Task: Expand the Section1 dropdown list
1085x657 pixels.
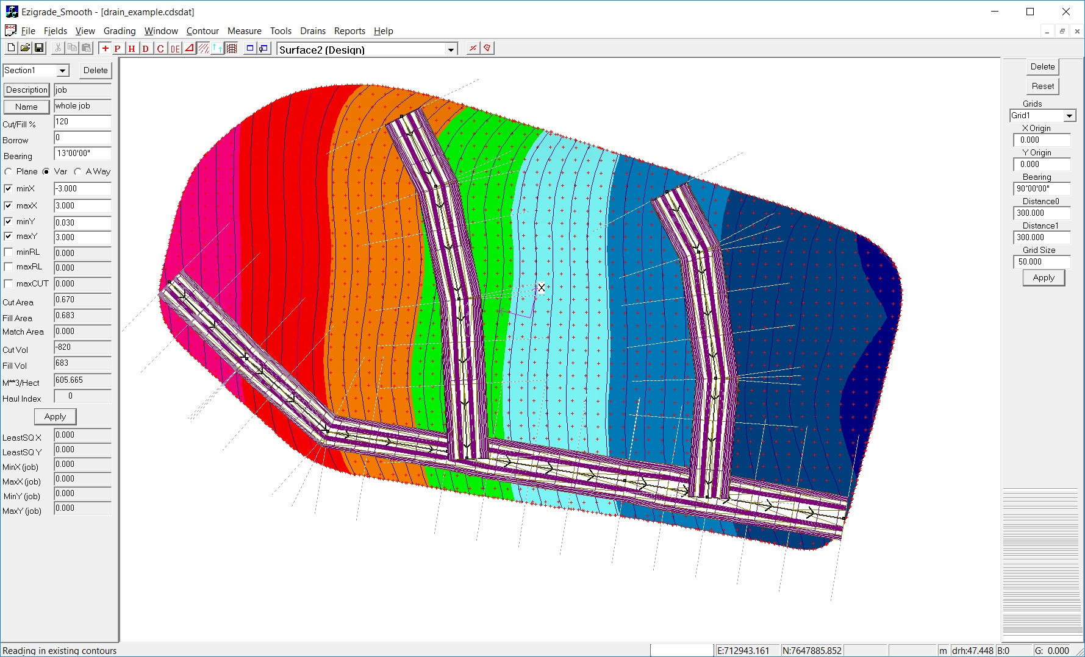Action: (x=62, y=71)
